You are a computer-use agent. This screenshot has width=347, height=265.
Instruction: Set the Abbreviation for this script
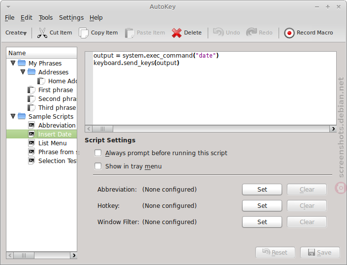tap(262, 190)
